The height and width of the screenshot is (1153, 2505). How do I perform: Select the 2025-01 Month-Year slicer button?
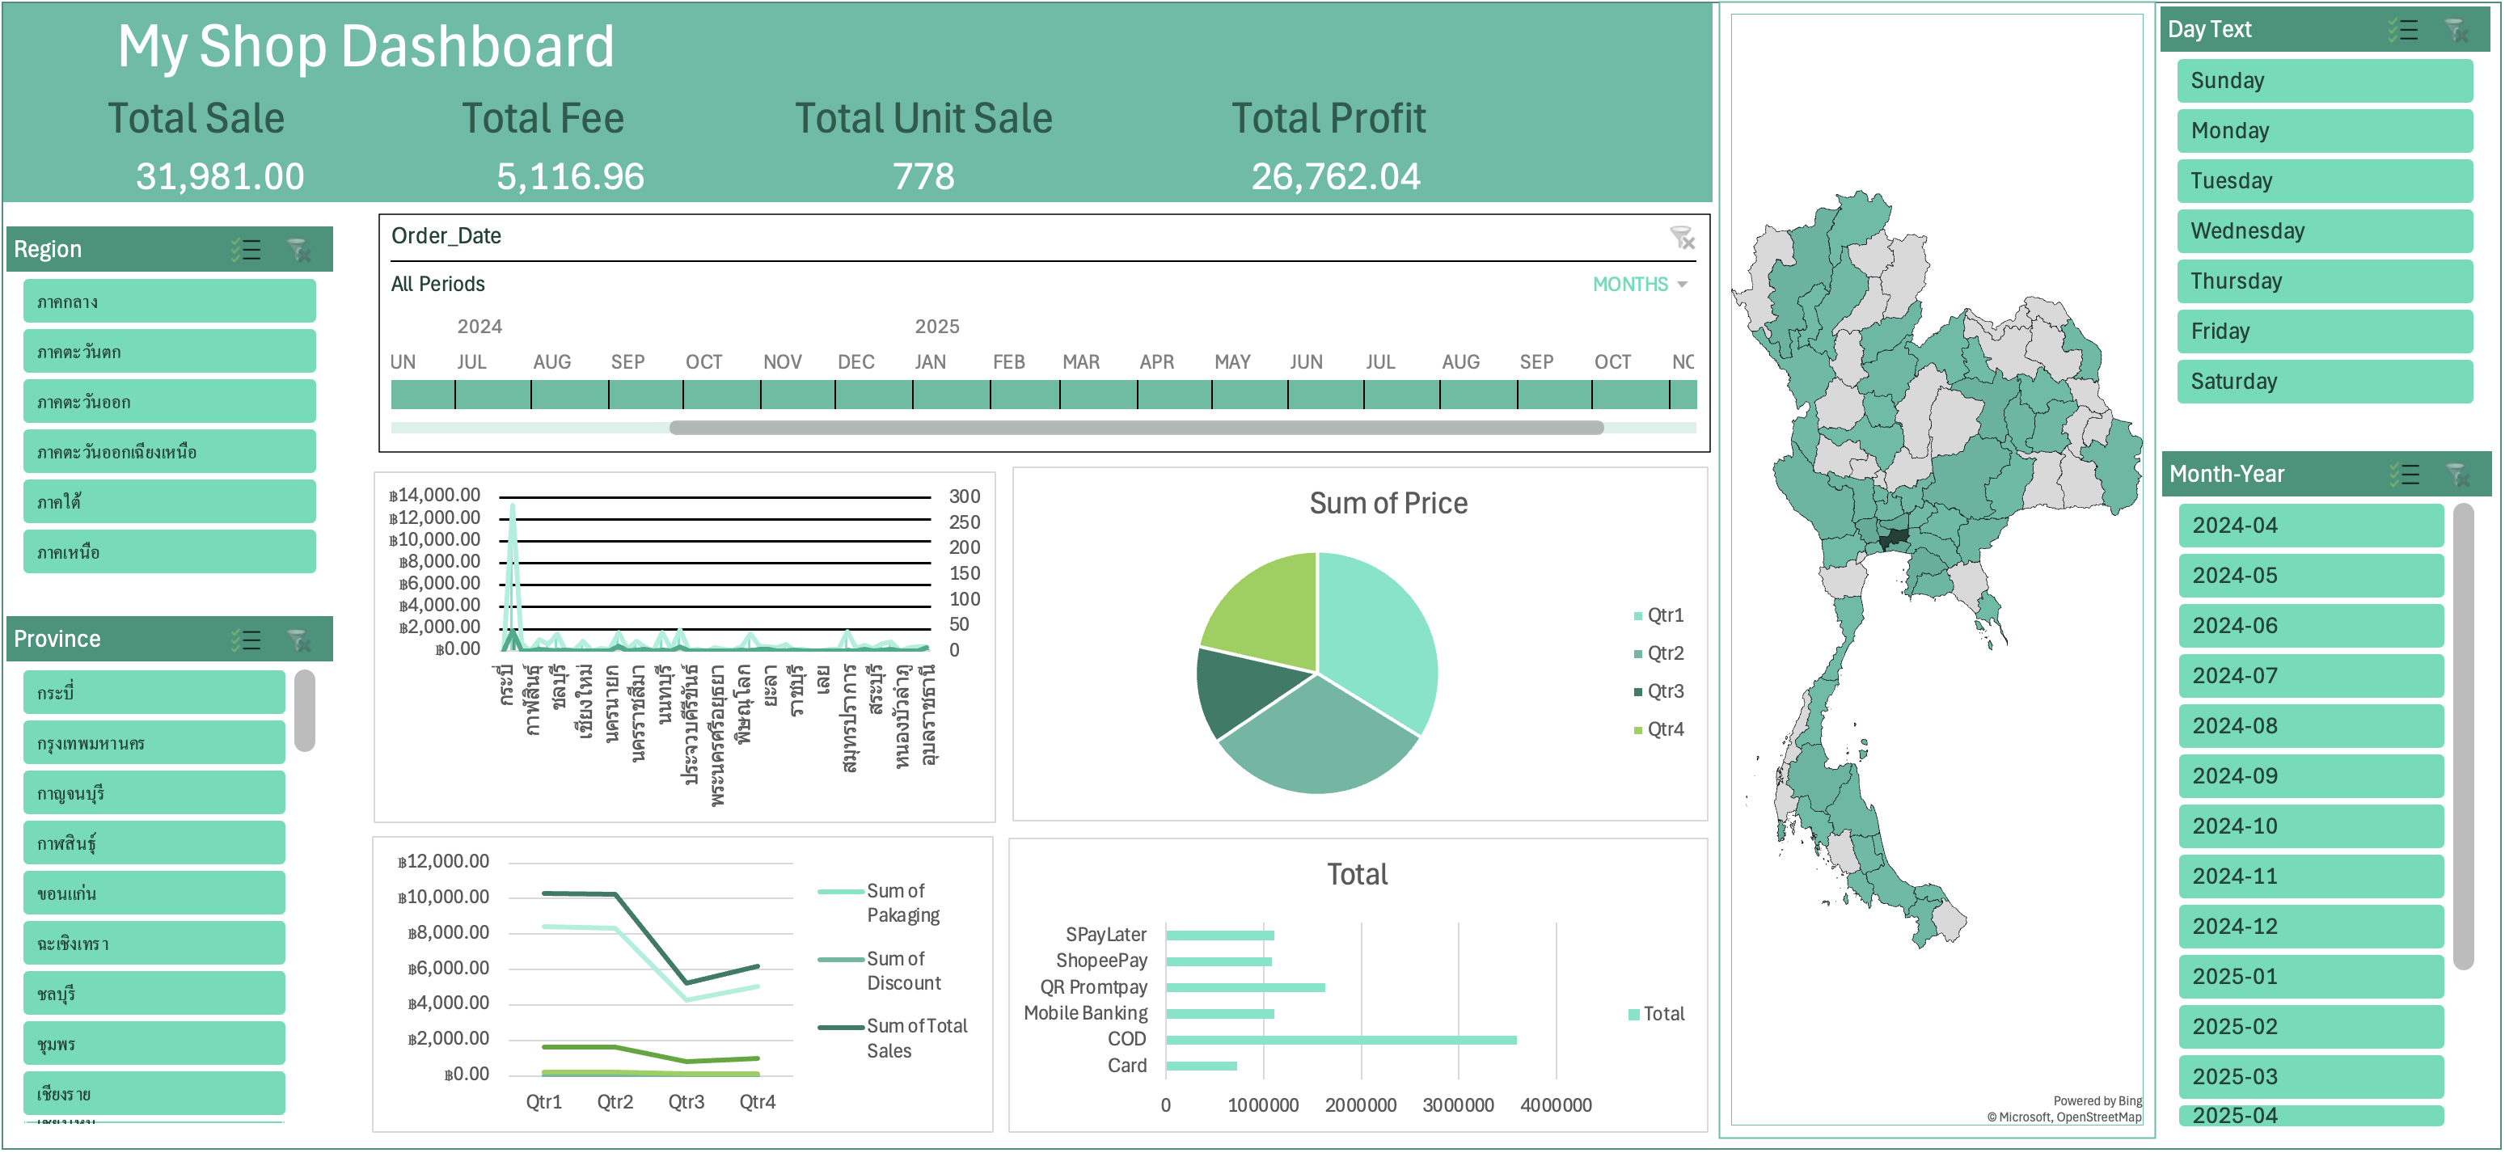pyautogui.click(x=2312, y=977)
